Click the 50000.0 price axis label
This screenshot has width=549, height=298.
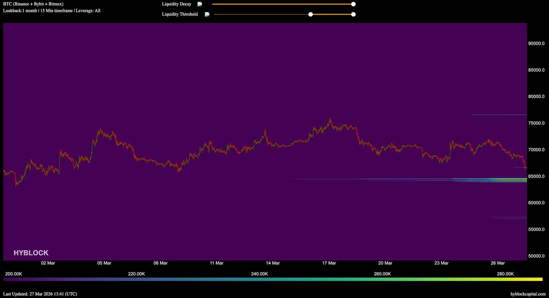[x=537, y=256]
